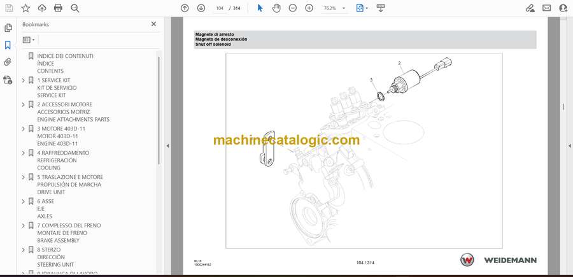Click the read mode keyboard icon
Viewport: 573px width, 277px height.
(x=381, y=8)
